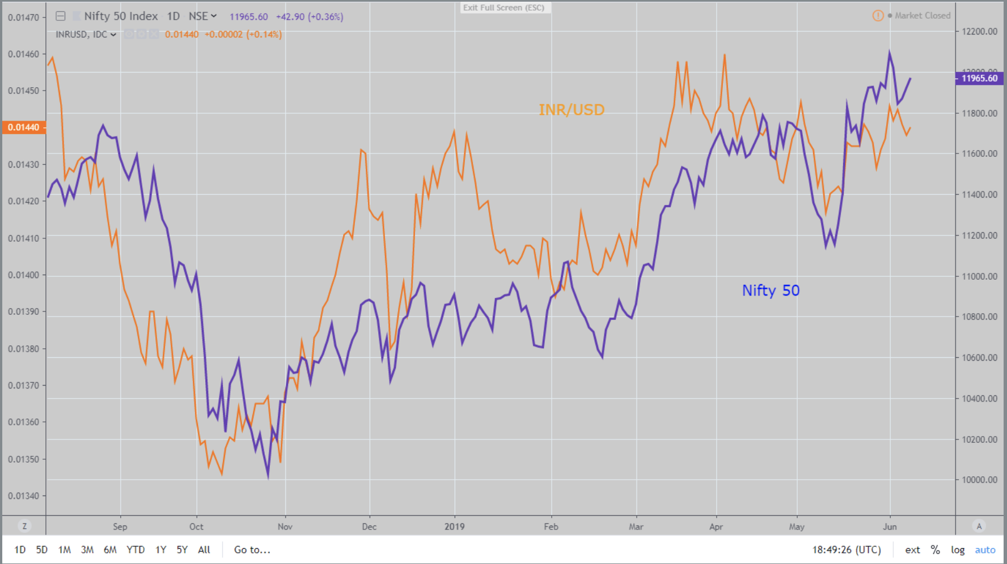Click the 18:49:26 (UTC) clock
The width and height of the screenshot is (1007, 564).
point(847,550)
